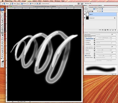The image size is (118, 103).
Task: Enable Dual Brush checkbox
Action: point(85,44)
